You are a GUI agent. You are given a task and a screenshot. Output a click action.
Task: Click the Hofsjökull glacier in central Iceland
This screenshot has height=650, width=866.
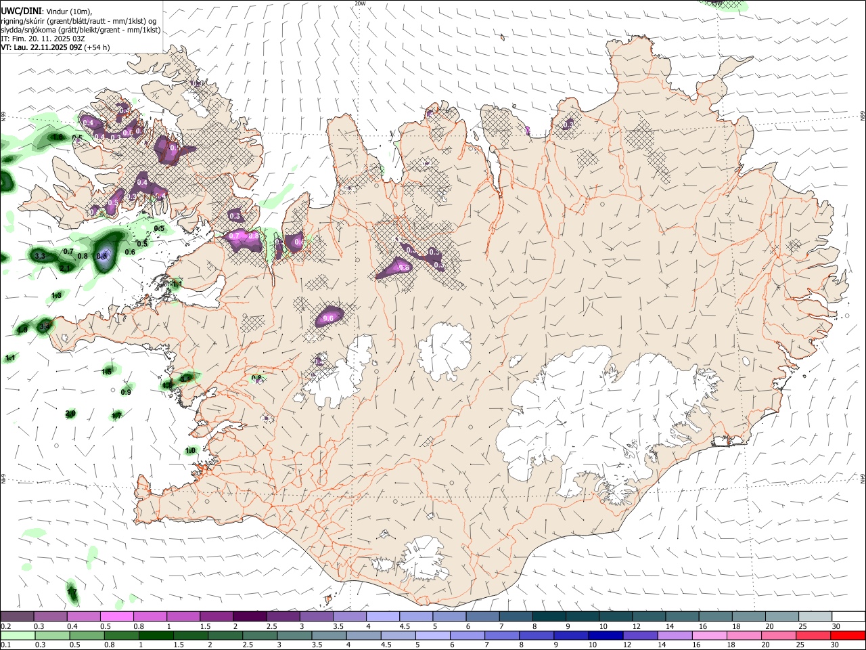click(445, 352)
